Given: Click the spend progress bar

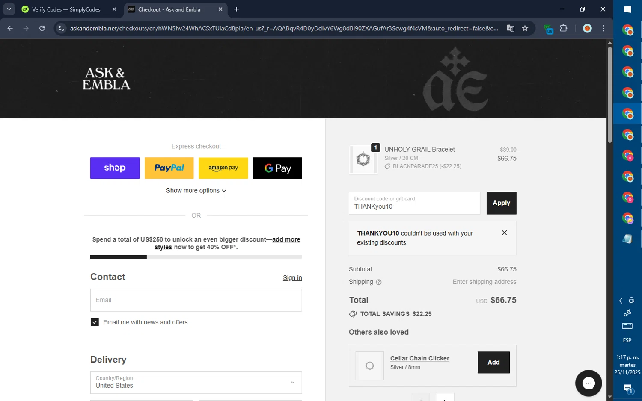Looking at the screenshot, I should tap(196, 257).
